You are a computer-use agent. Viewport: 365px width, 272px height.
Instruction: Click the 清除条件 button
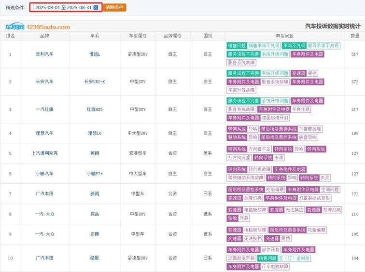coord(114,7)
